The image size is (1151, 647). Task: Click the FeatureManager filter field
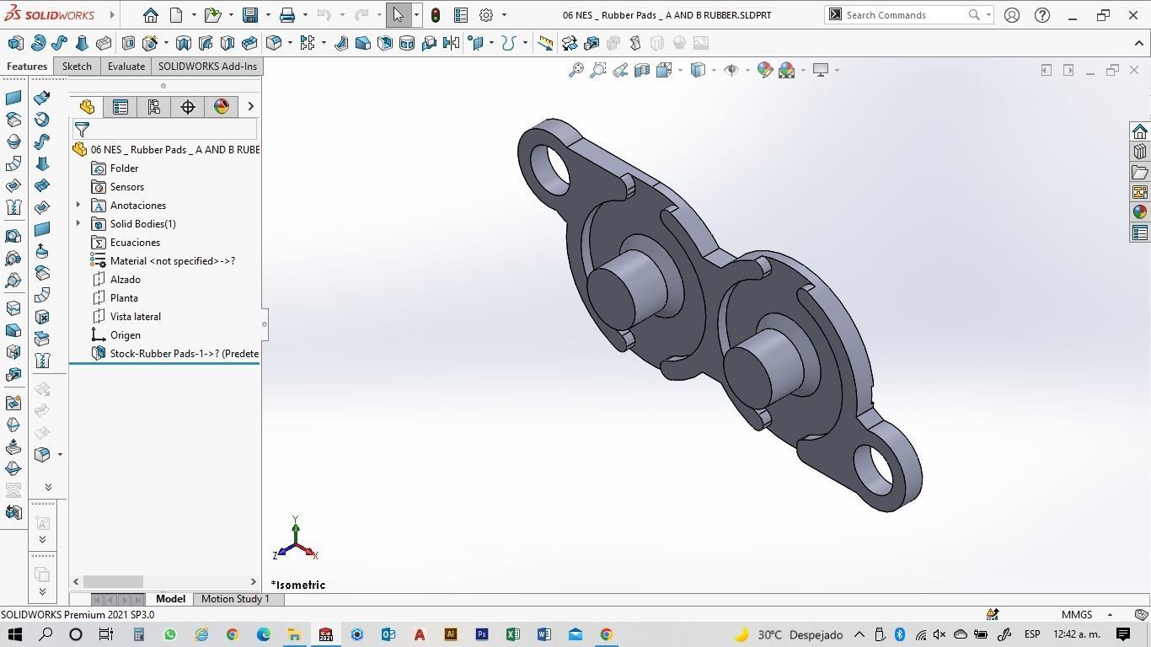coord(164,130)
